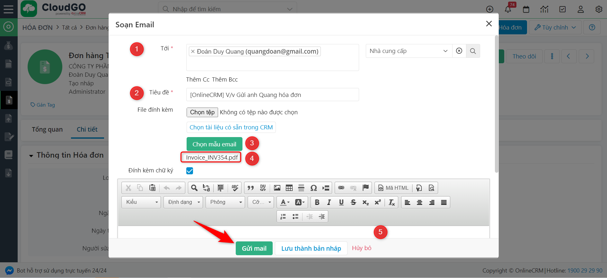Image resolution: width=607 pixels, height=278 pixels.
Task: Insert a table in the editor
Action: (x=289, y=188)
